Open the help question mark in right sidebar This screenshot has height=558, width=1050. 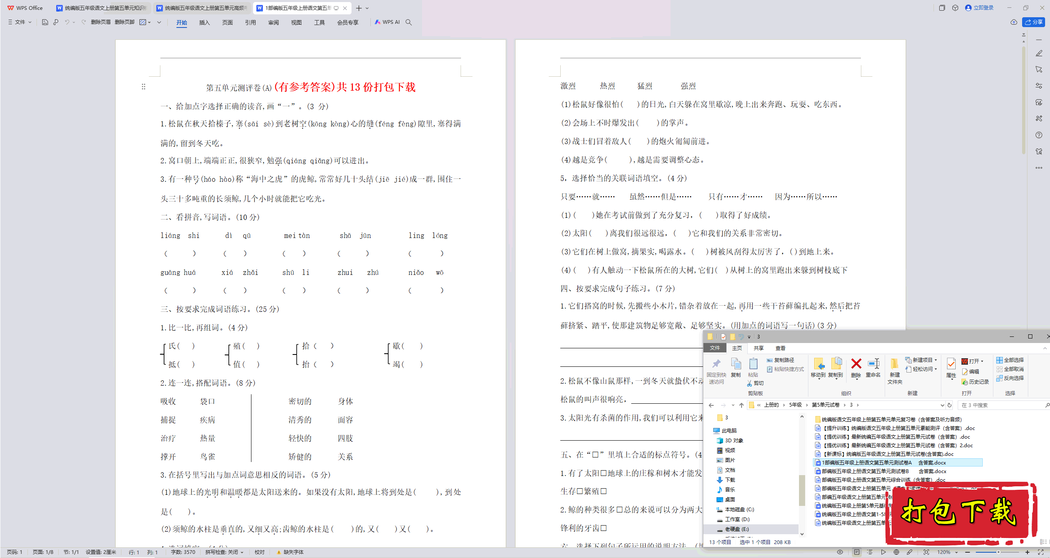pos(1039,135)
